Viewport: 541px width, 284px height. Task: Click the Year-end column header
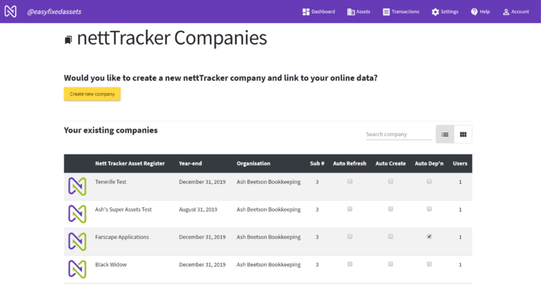click(x=190, y=163)
